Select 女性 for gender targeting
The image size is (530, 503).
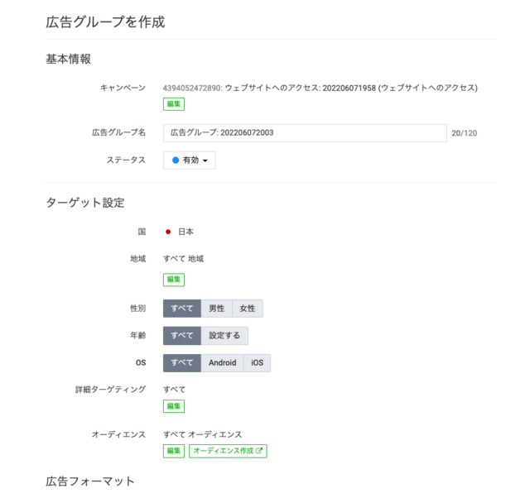pyautogui.click(x=248, y=309)
